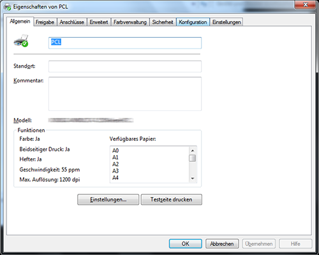Select A3 in available paper list

[115, 171]
